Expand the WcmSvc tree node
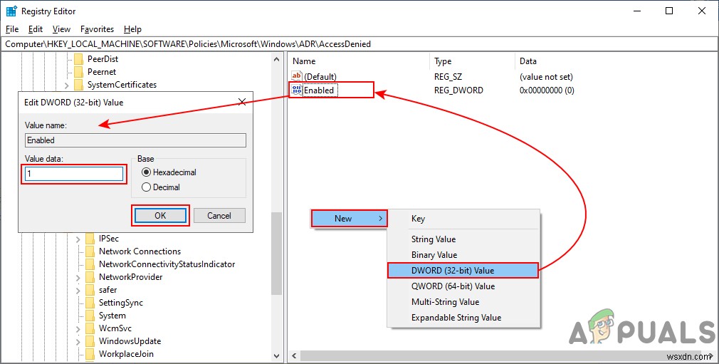The height and width of the screenshot is (364, 719). pos(78,329)
